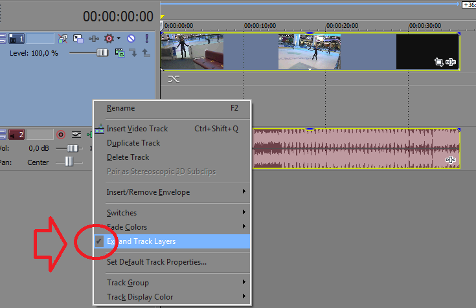Open Track Motion on video track 1

click(x=78, y=39)
